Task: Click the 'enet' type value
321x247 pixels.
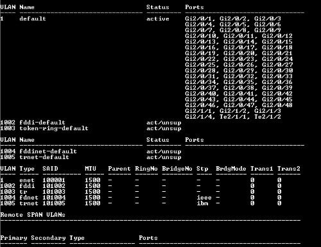Action: [27, 180]
